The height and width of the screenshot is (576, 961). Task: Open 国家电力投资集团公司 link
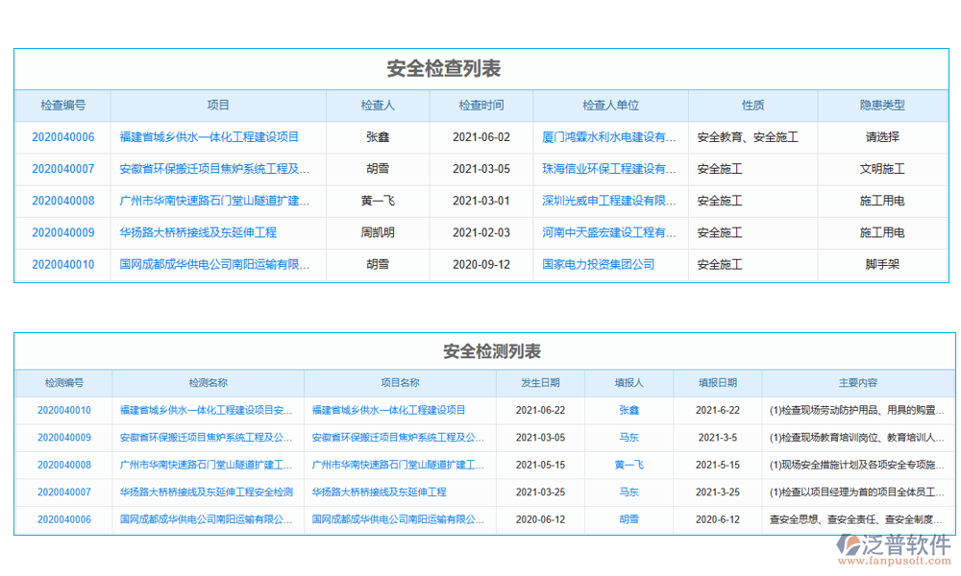click(x=598, y=264)
